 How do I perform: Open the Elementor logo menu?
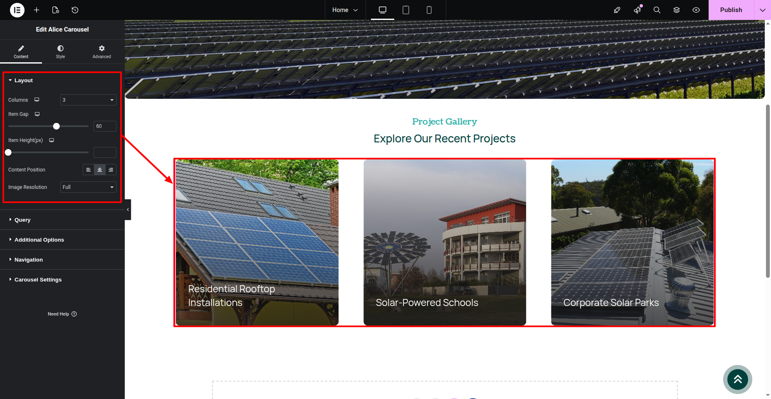point(17,10)
